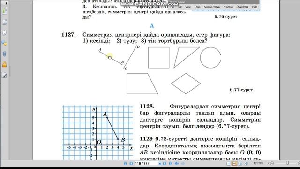The image size is (300, 169).
Task: Click the blue section letter A
Action: (152, 26)
